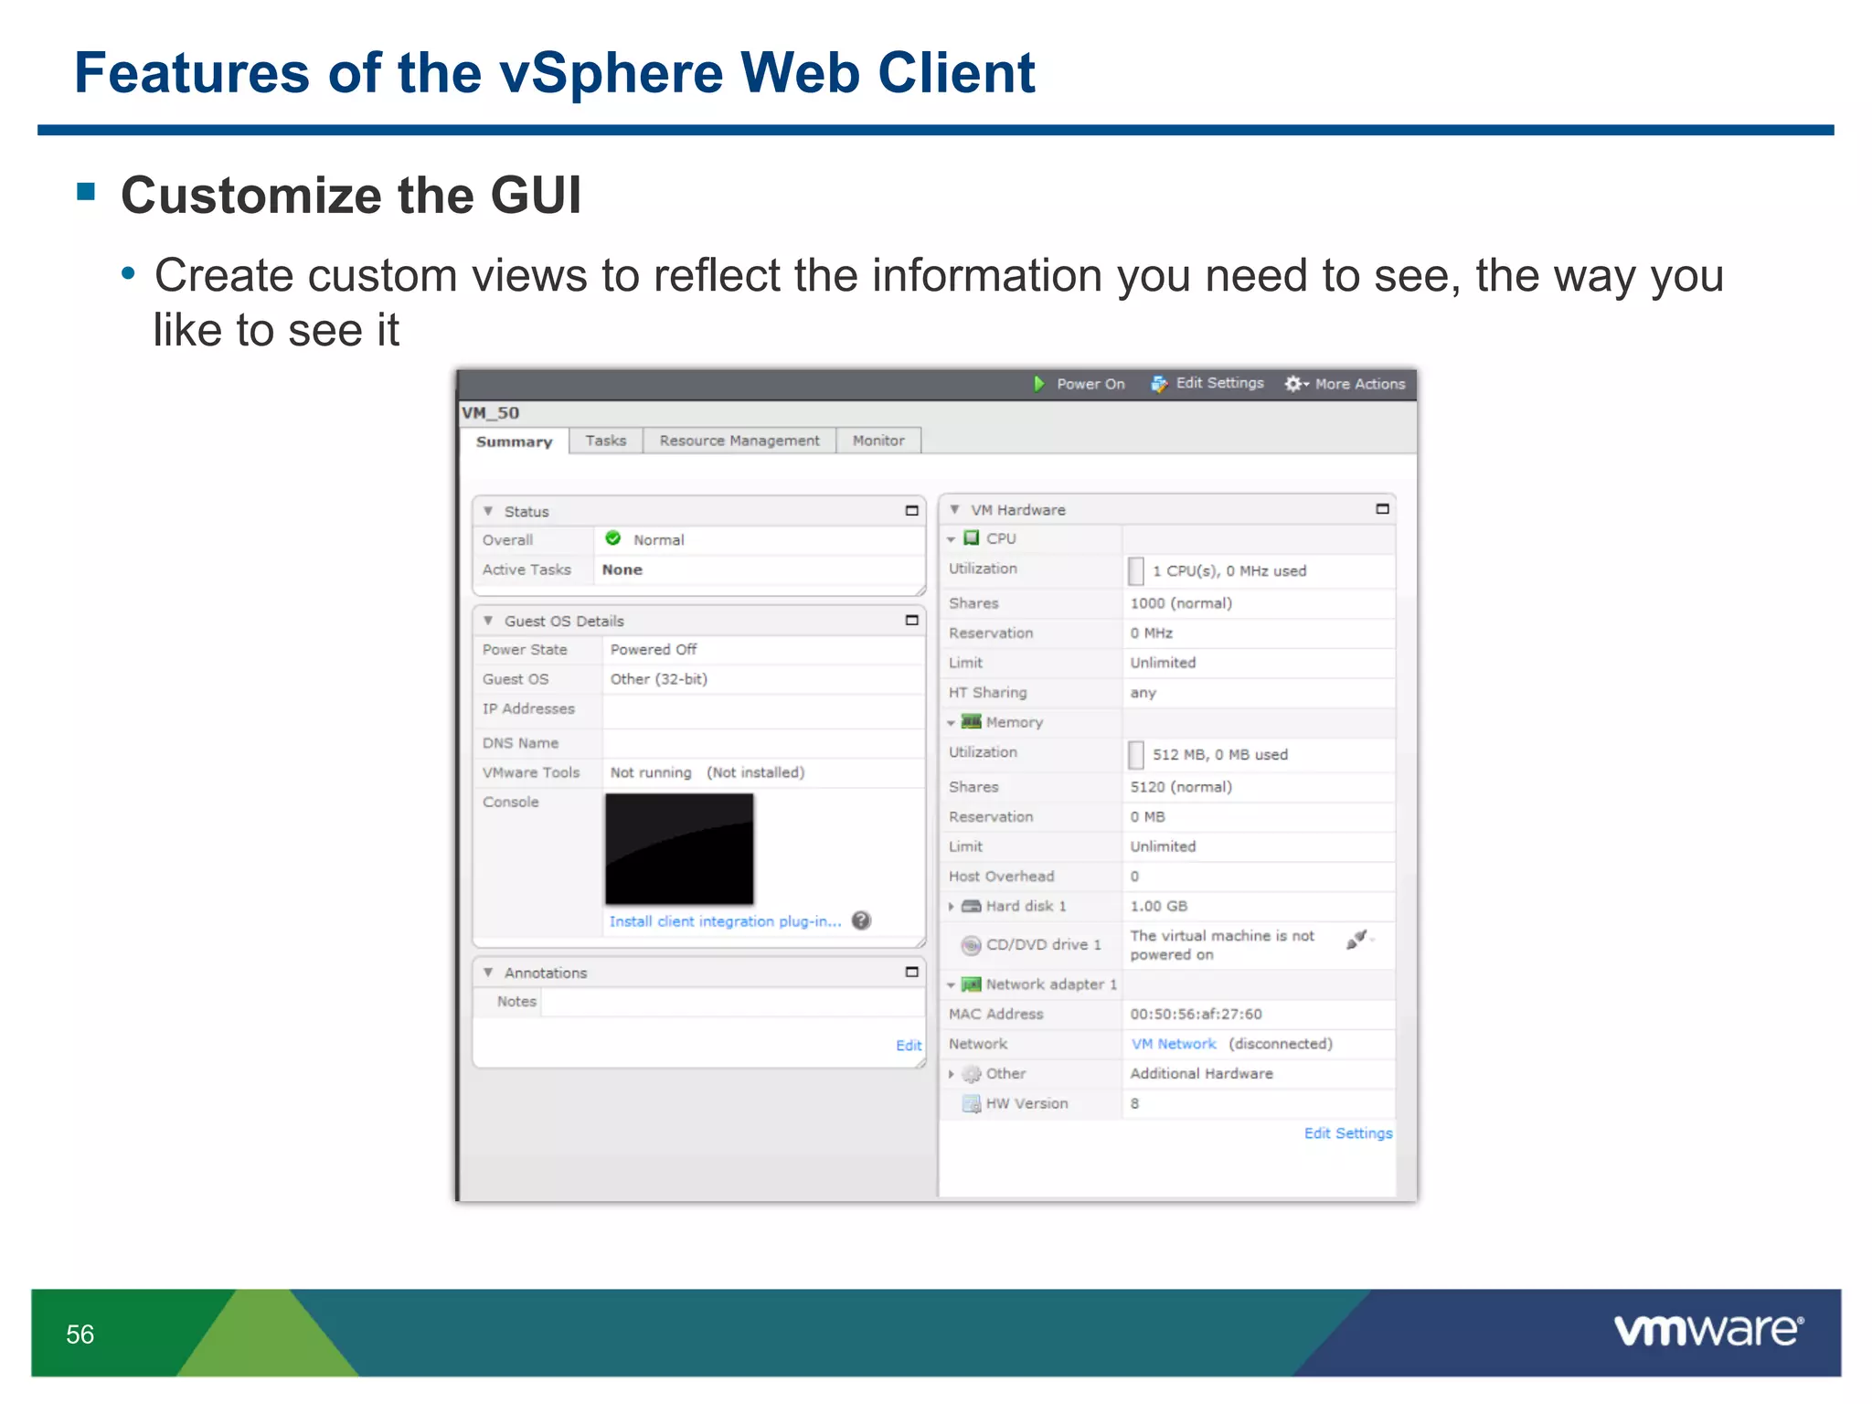Click the '0 MB' memory reservation value
This screenshot has width=1872, height=1404.
[x=1147, y=817]
